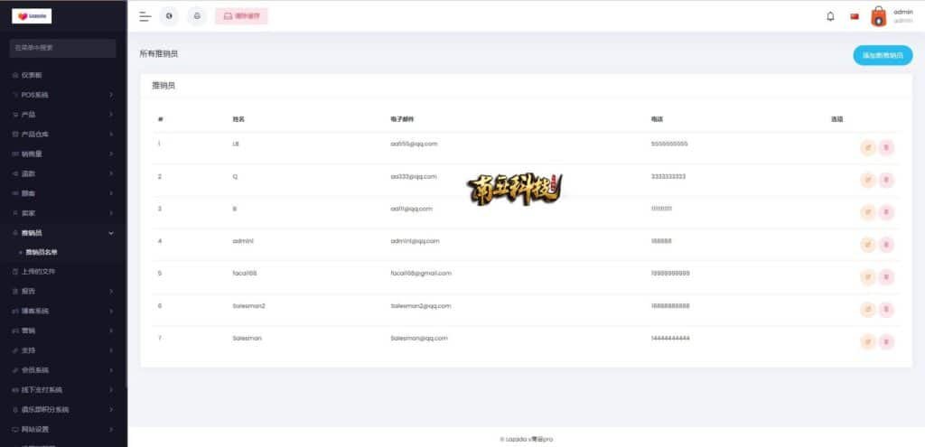This screenshot has width=925, height=447.
Task: Click the sidebar menu search field
Action: [x=62, y=48]
